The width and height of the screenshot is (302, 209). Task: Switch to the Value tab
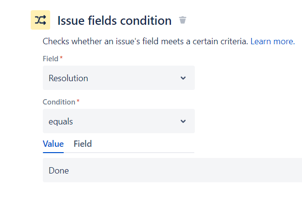tap(53, 144)
